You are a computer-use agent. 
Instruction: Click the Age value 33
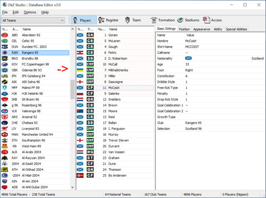pyautogui.click(x=187, y=64)
